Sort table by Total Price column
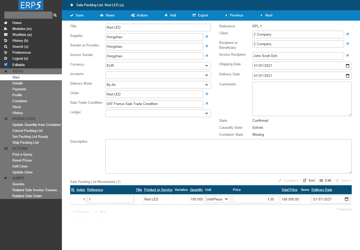 tap(289, 190)
